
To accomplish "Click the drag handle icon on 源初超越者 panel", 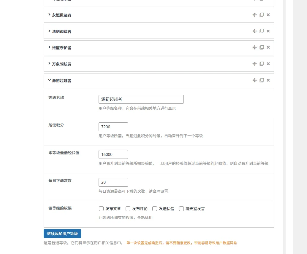I will click(254, 80).
